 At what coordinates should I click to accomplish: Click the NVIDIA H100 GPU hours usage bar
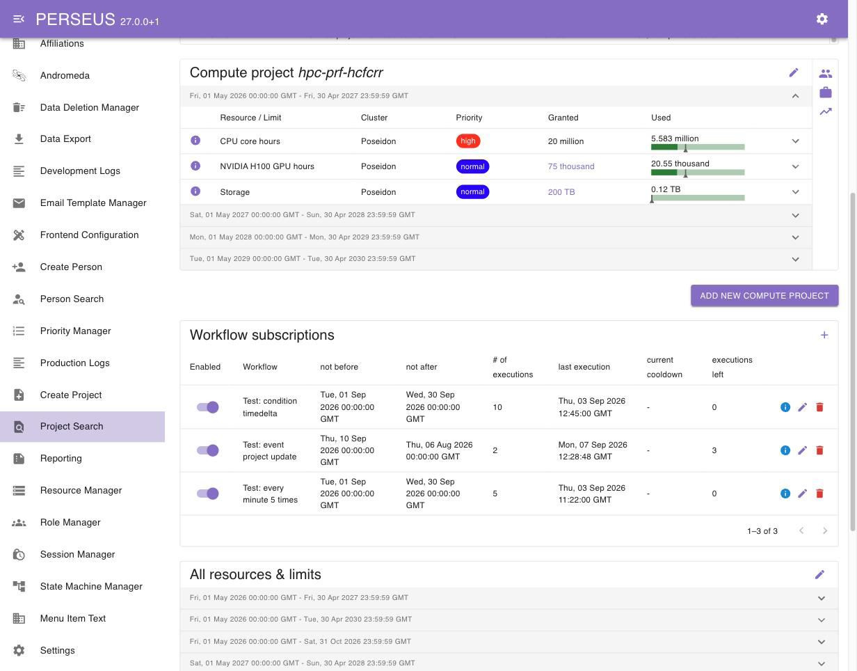(x=698, y=172)
